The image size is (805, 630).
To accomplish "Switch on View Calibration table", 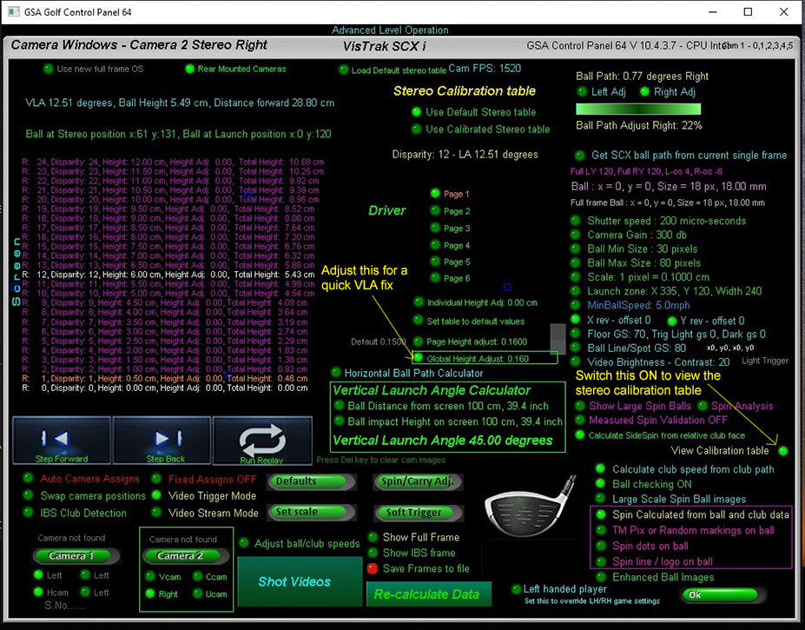I will (783, 450).
